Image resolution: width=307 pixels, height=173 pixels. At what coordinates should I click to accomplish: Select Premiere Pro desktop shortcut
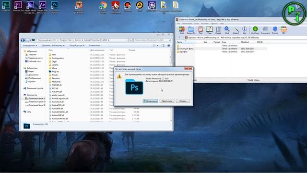point(18,6)
